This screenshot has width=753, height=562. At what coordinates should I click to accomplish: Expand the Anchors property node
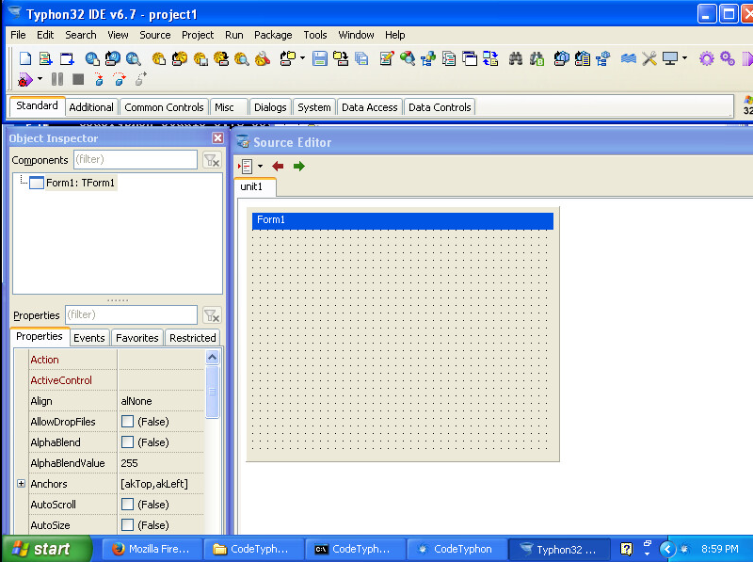click(x=21, y=484)
